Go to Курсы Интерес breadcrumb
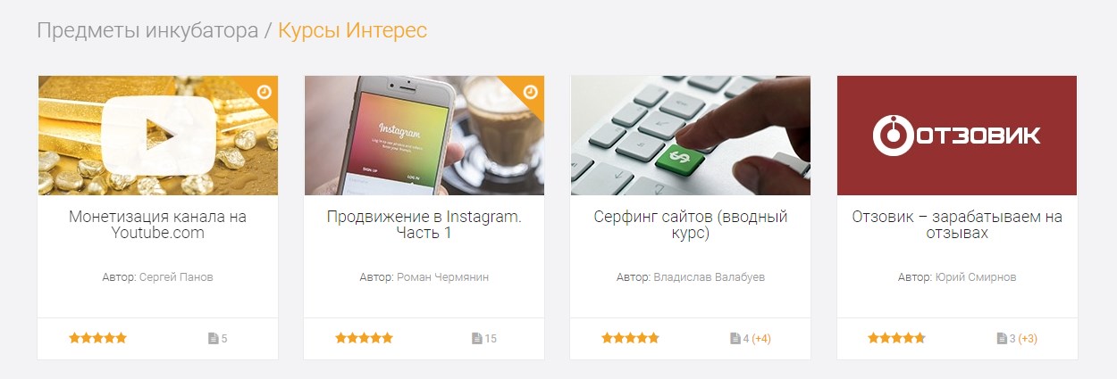This screenshot has height=379, width=1117. tap(352, 30)
